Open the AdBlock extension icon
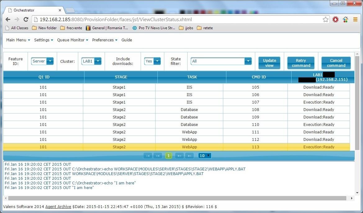The height and width of the screenshot is (213, 363). (335, 19)
